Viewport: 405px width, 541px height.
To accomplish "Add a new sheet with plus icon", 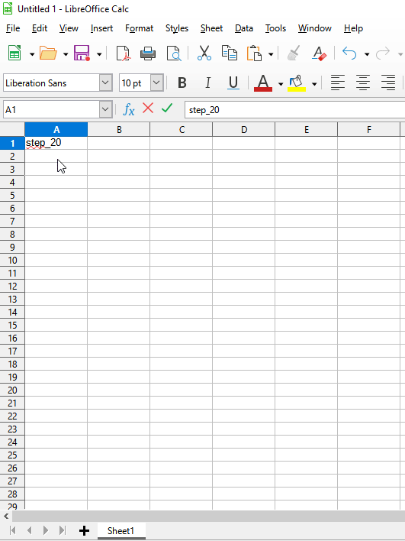I will point(84,530).
